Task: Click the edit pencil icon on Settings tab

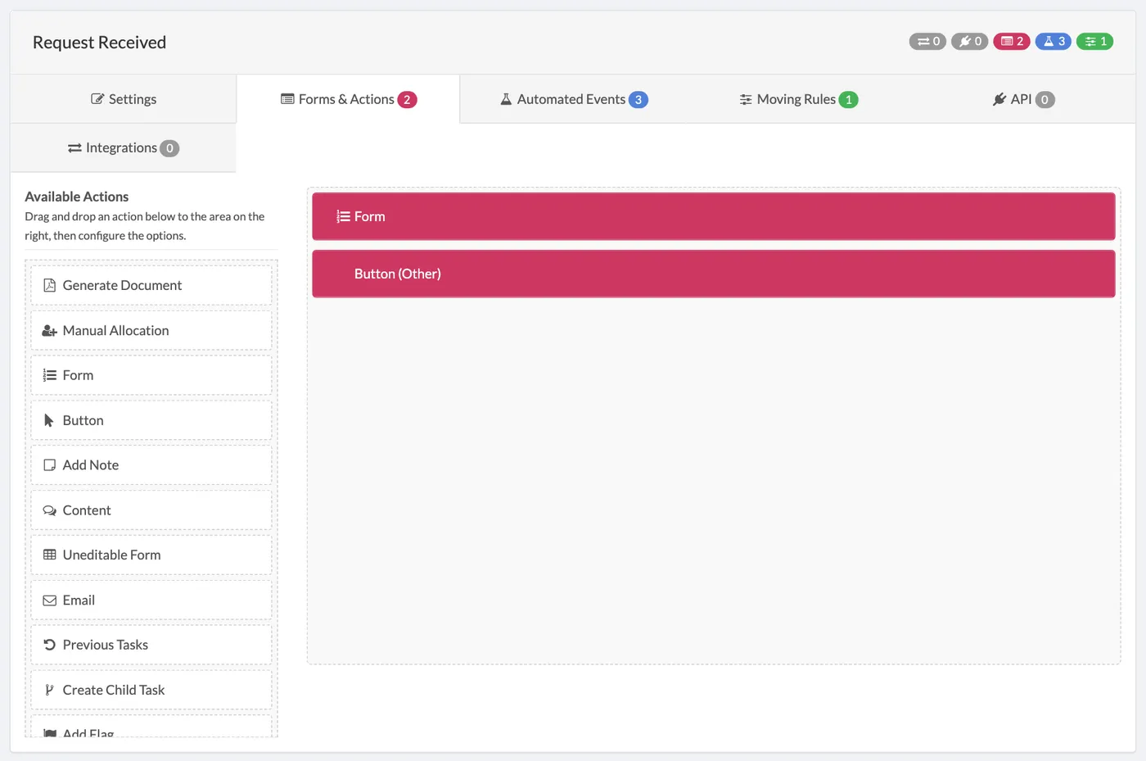Action: click(97, 99)
